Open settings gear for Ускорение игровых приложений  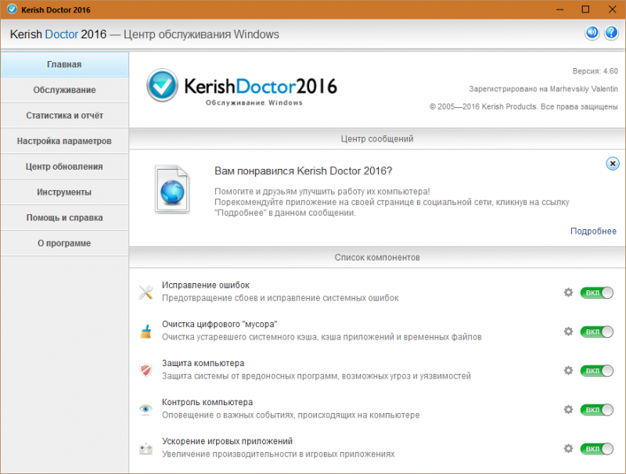coord(568,448)
